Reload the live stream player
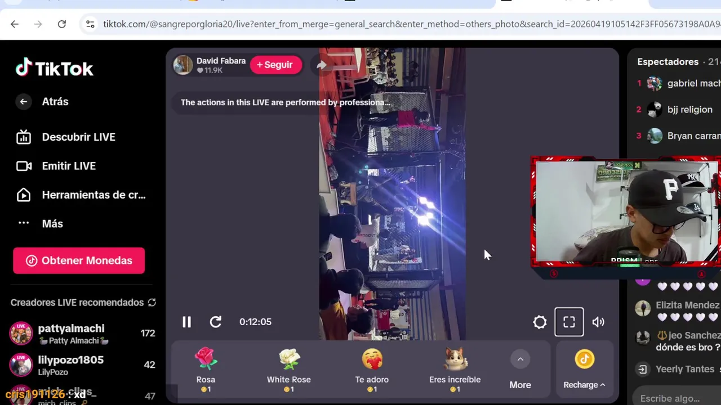721x405 pixels. 216,322
